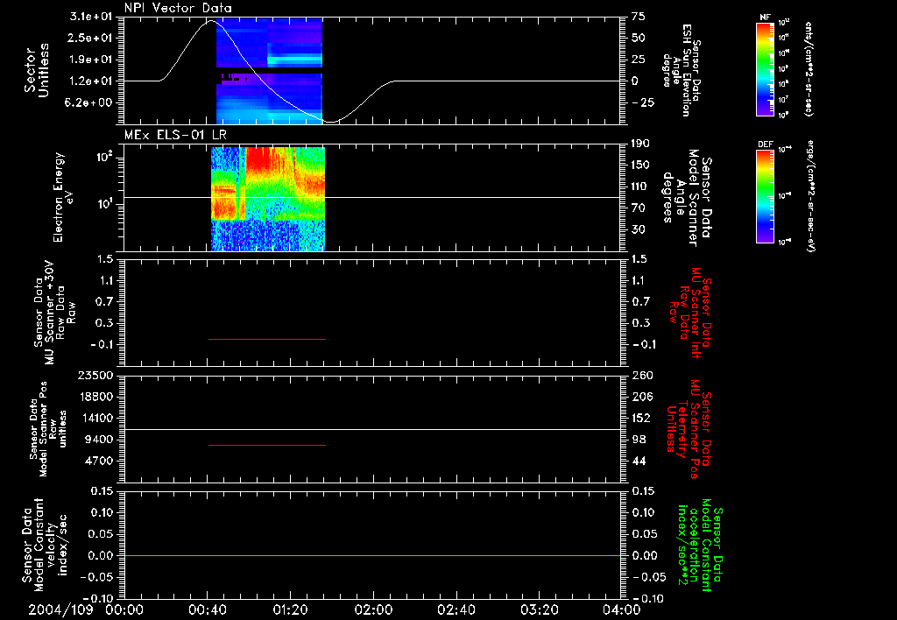This screenshot has height=620, width=897.
Task: Click the "Electron Energy eV" axis label
Action: coord(64,197)
